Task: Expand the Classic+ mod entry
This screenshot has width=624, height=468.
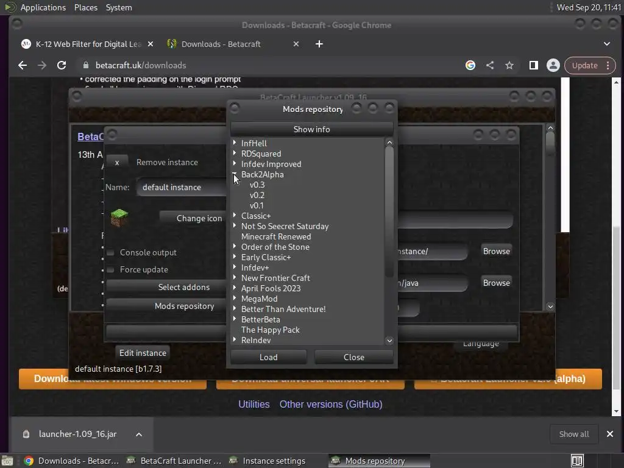Action: click(235, 215)
